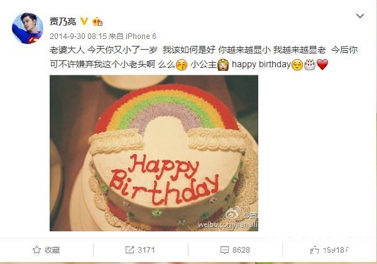Open the poster's profile avatar
Viewport: 377px width, 264px height.
tap(28, 28)
